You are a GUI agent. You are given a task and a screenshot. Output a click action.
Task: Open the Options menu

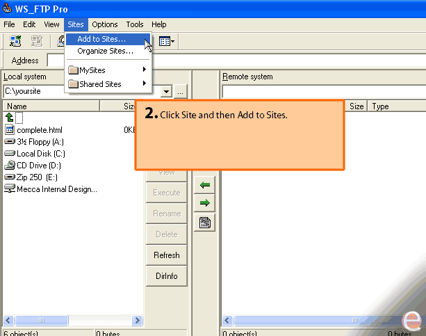pyautogui.click(x=105, y=24)
